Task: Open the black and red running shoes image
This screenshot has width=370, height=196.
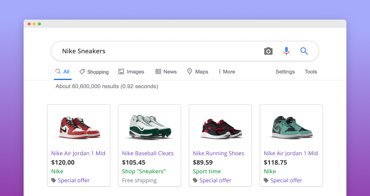Action: [x=222, y=128]
